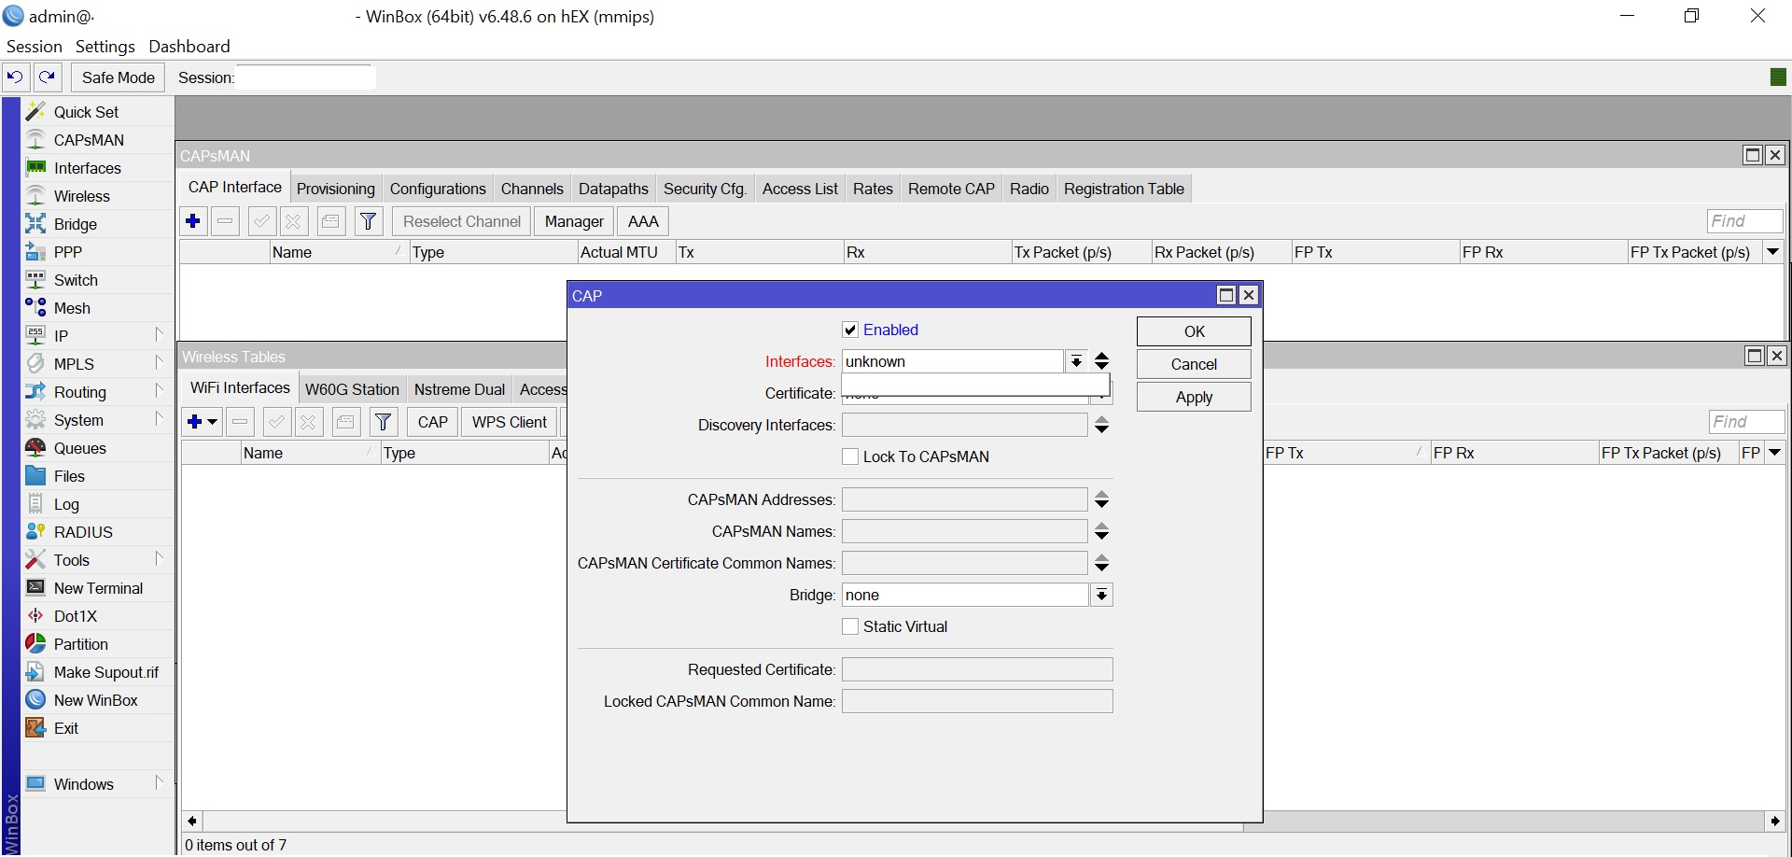Open New Terminal from sidebar

(x=98, y=588)
